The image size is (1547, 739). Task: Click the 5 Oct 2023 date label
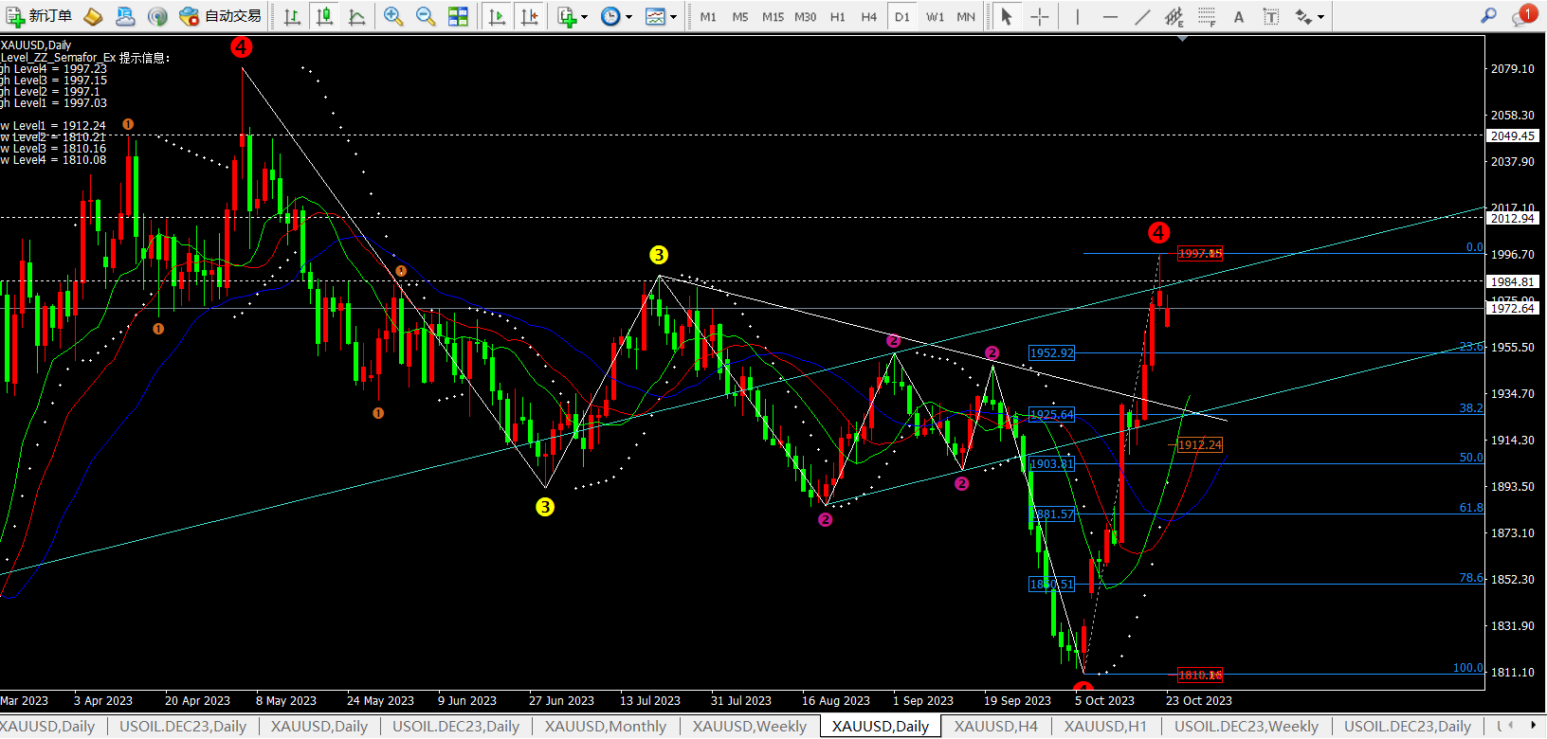tap(1104, 701)
